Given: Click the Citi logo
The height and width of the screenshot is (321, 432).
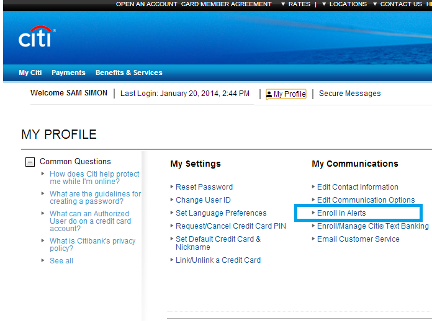Looking at the screenshot, I should click(x=37, y=37).
